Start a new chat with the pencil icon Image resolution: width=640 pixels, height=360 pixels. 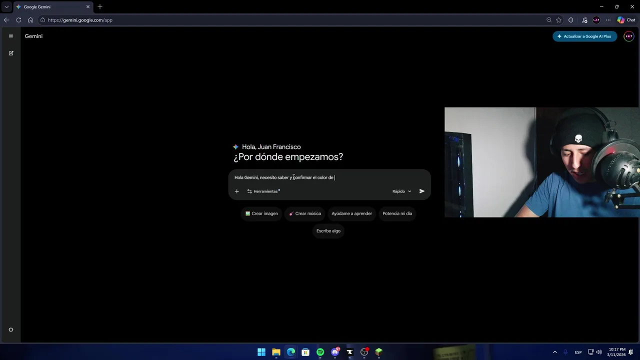[x=11, y=53]
